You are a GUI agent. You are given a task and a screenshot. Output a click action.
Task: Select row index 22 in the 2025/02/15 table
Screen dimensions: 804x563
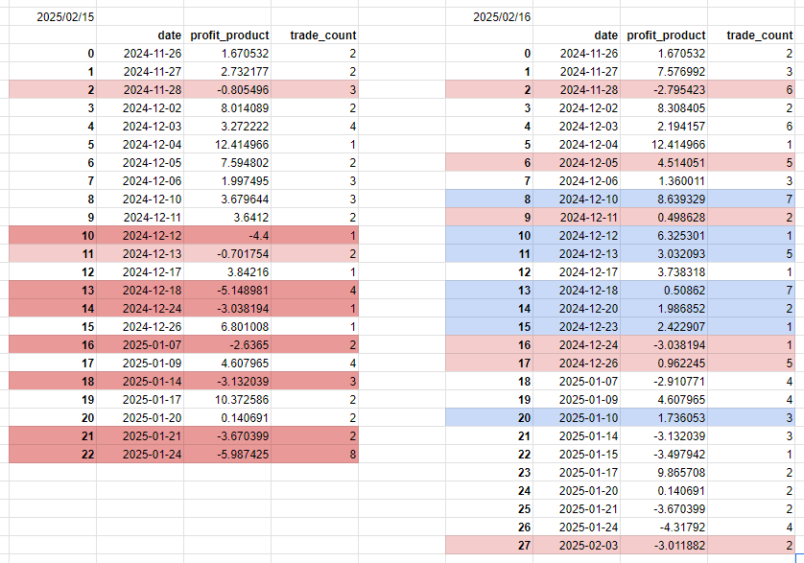coord(53,455)
